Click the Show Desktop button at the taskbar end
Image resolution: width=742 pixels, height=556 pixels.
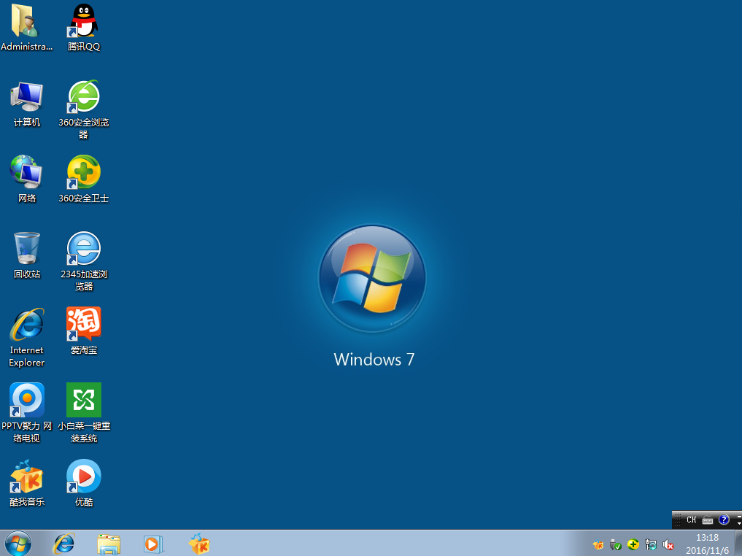pyautogui.click(x=738, y=543)
